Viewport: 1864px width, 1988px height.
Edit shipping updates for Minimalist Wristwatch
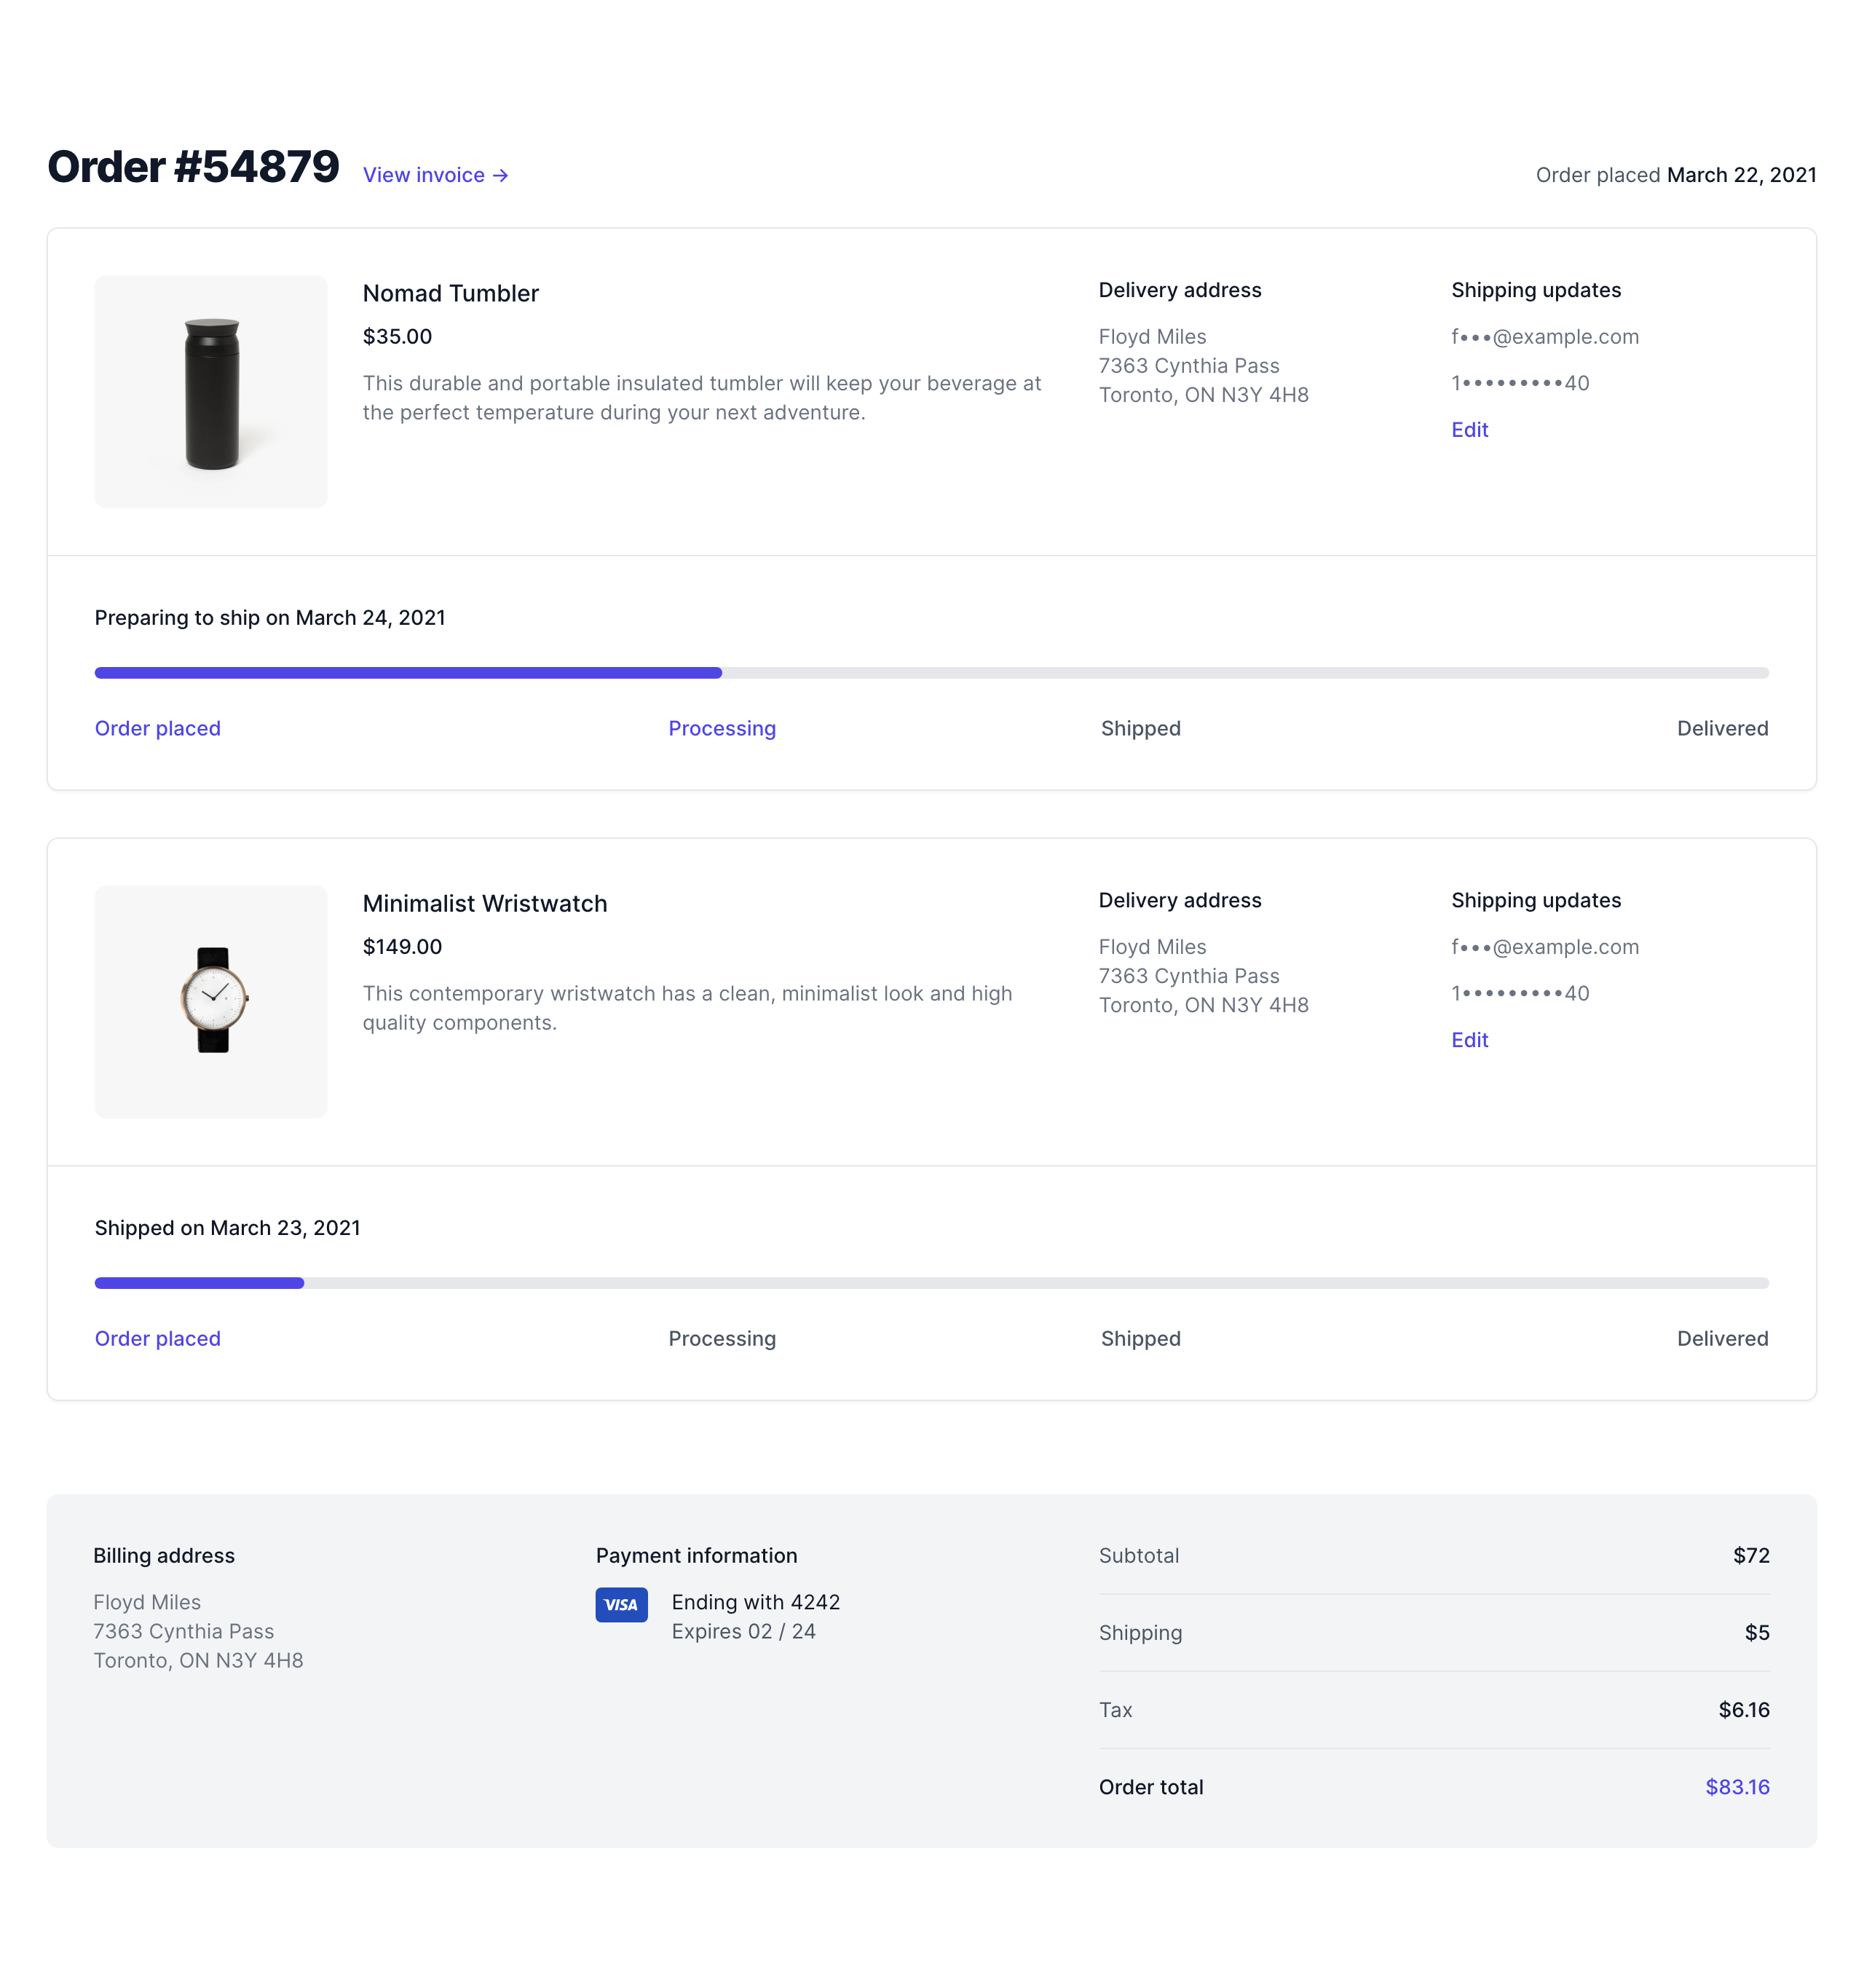click(1469, 1040)
